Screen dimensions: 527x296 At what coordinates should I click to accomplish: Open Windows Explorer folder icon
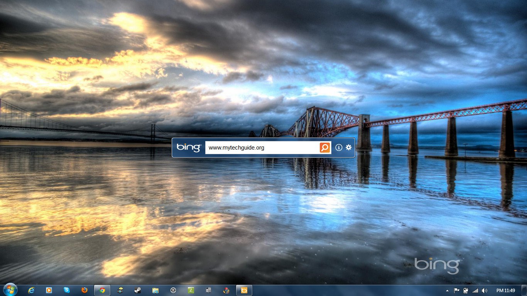[x=155, y=290]
